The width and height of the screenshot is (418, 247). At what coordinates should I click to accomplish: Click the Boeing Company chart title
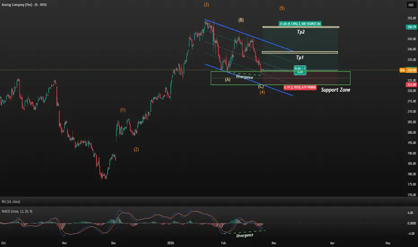[24, 5]
